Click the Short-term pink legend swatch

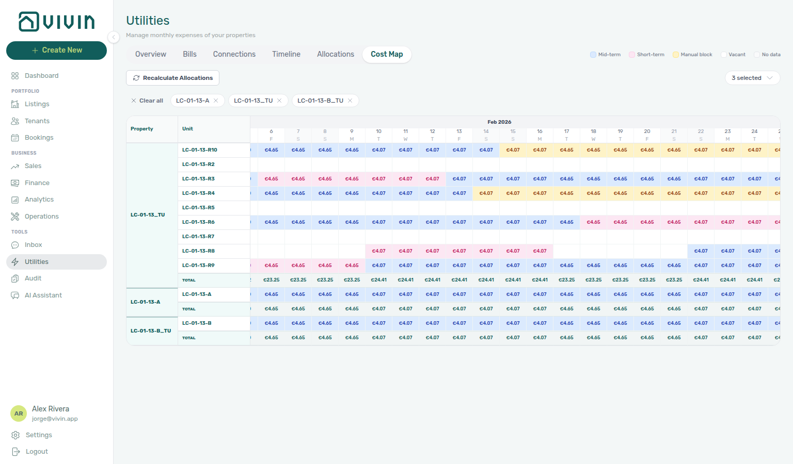632,55
